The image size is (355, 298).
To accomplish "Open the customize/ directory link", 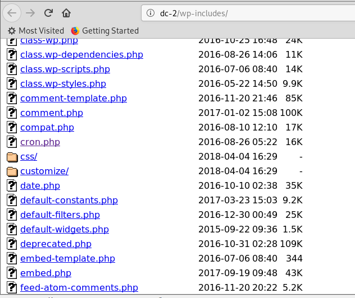I will pyautogui.click(x=44, y=171).
